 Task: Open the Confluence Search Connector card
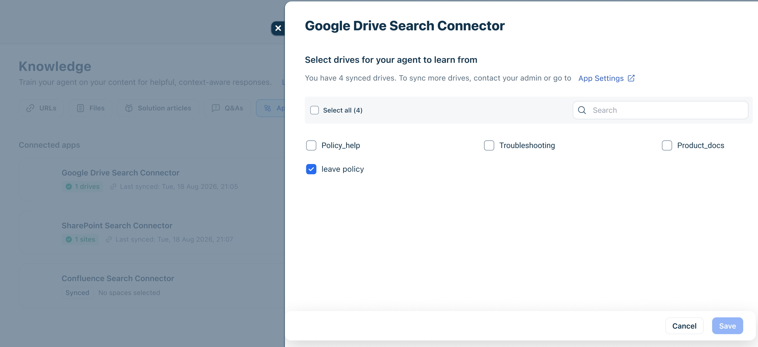coord(152,286)
